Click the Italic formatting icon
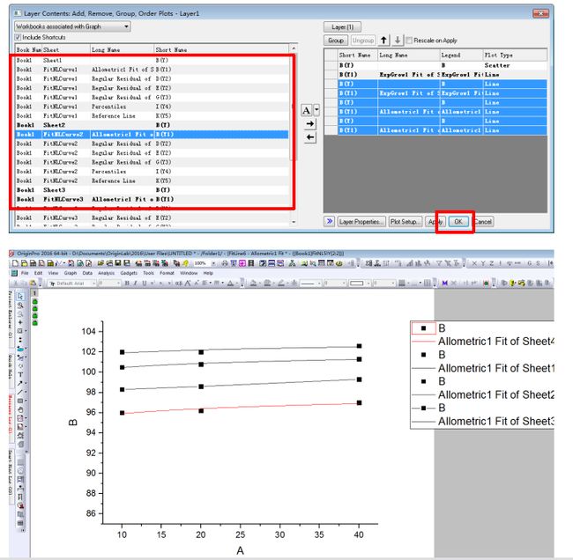573x560 pixels. click(135, 283)
